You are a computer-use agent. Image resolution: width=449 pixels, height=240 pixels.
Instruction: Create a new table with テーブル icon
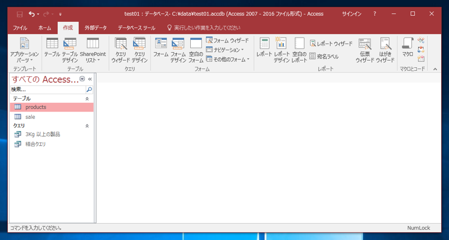pyautogui.click(x=52, y=48)
